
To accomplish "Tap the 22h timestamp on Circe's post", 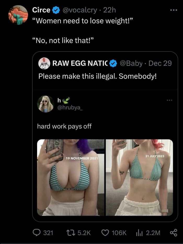I will (110, 10).
